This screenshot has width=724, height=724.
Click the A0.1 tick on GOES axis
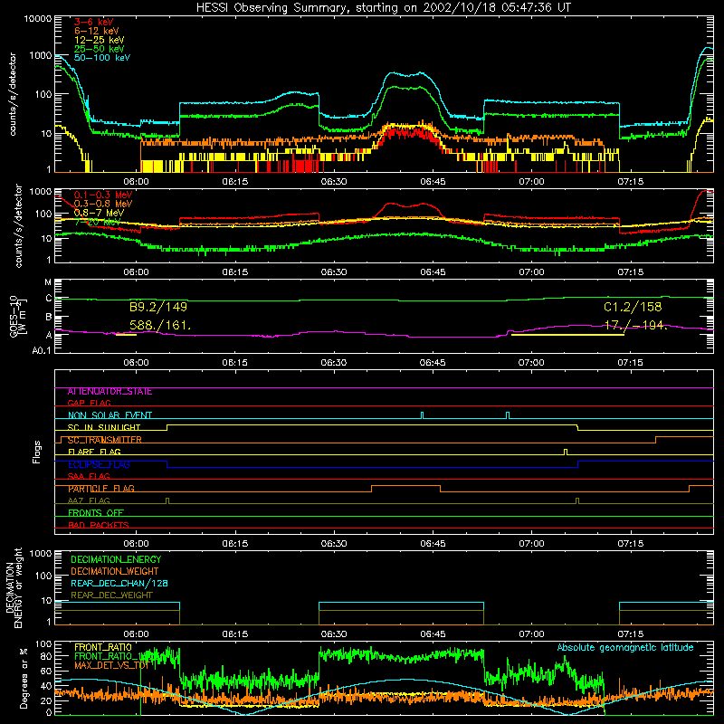point(42,351)
